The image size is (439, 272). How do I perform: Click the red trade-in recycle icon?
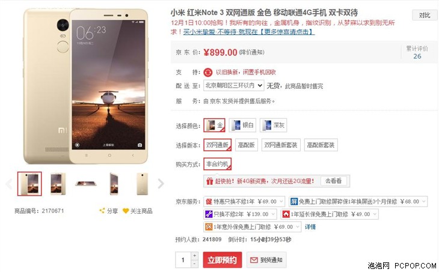pos(208,73)
